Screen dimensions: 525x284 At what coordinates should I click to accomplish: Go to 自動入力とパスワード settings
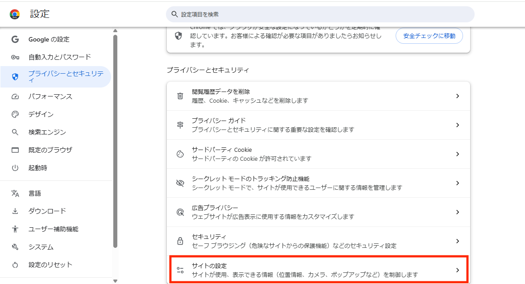(59, 57)
